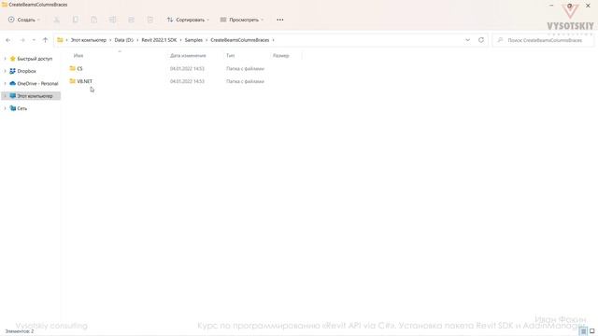Click the Paste icon in toolbar
Image resolution: width=598 pixels, height=336 pixels.
(93, 20)
